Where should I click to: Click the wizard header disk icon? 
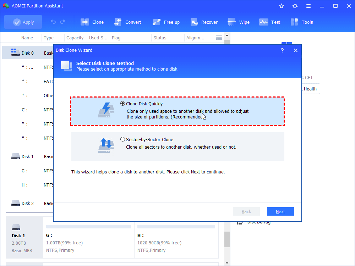coord(67,66)
